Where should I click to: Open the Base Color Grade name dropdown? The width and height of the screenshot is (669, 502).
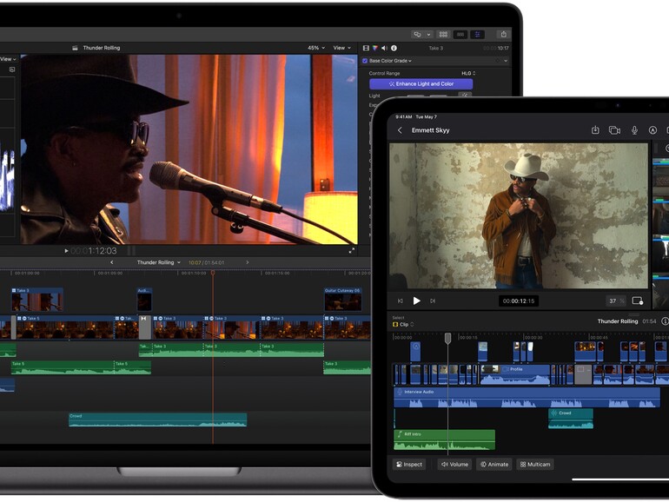pos(390,61)
